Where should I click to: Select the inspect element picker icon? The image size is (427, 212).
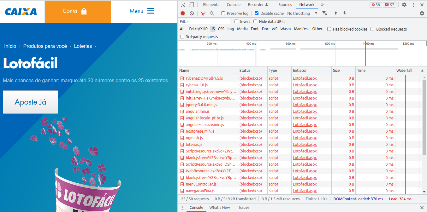point(183,5)
